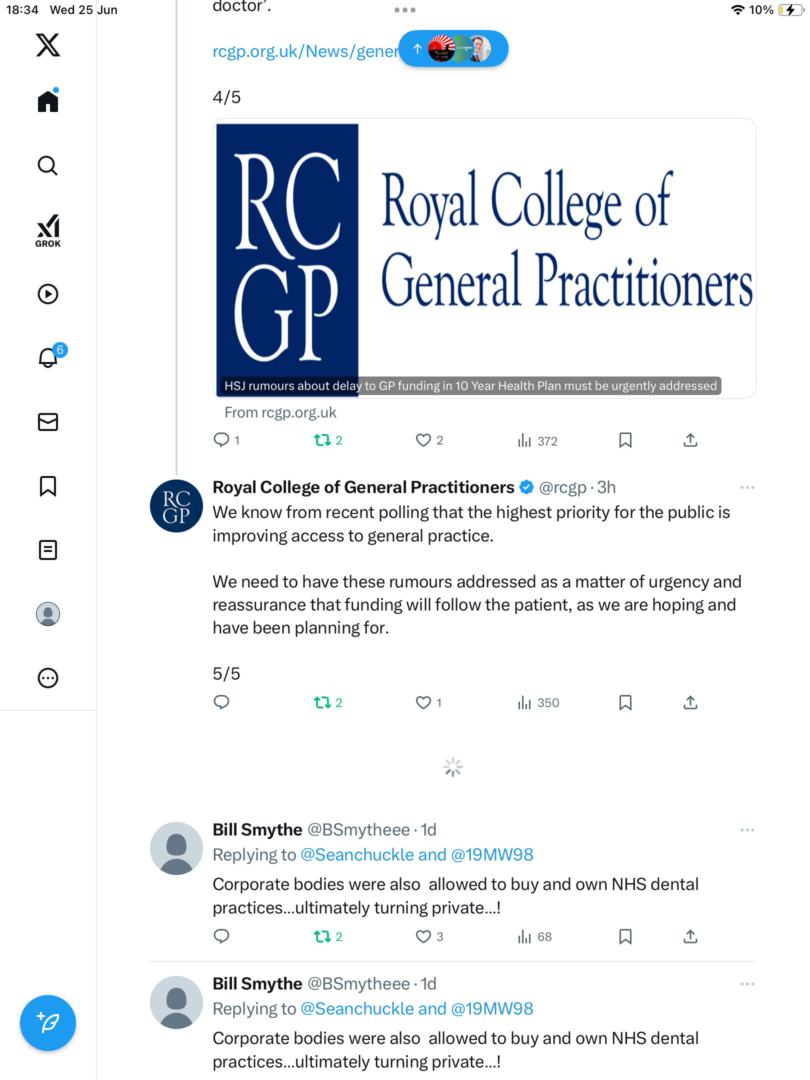Jump to new posts with blue arrow pill
This screenshot has height=1080, width=810.
pyautogui.click(x=453, y=48)
